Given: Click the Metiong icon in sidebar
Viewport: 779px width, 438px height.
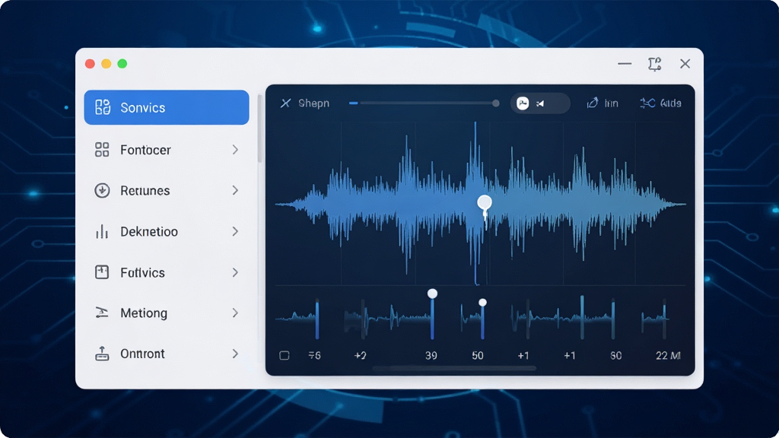Looking at the screenshot, I should (x=102, y=313).
